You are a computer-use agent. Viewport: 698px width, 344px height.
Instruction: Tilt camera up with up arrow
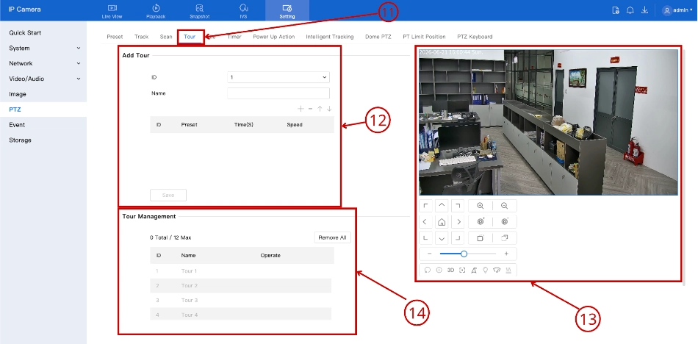[442, 205]
